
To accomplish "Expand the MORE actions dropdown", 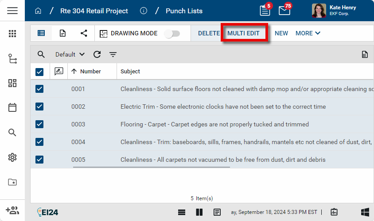I will point(308,33).
